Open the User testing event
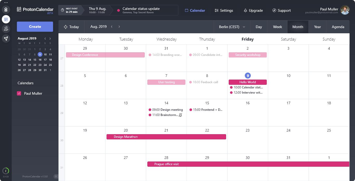355x181 pixels. coord(166,82)
